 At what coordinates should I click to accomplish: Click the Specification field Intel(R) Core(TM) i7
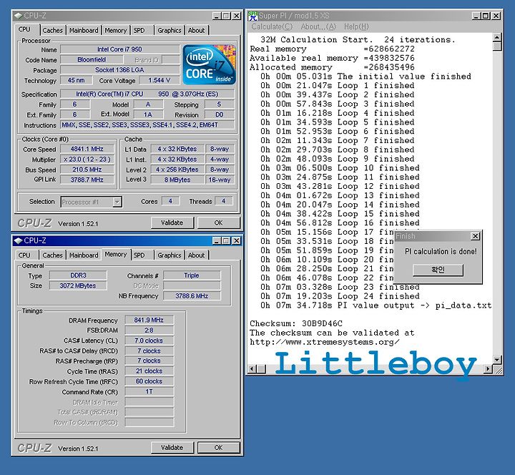(147, 94)
